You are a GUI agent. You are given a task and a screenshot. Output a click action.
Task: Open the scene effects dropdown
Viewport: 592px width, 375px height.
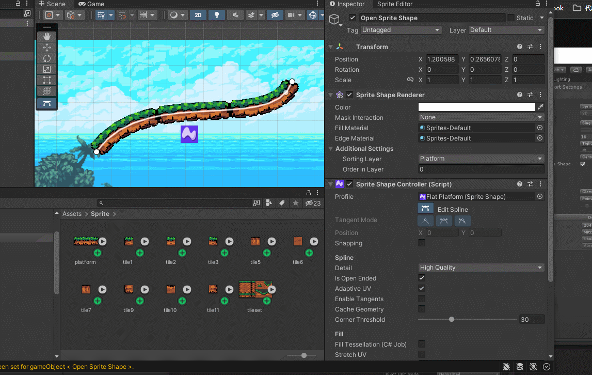click(261, 15)
